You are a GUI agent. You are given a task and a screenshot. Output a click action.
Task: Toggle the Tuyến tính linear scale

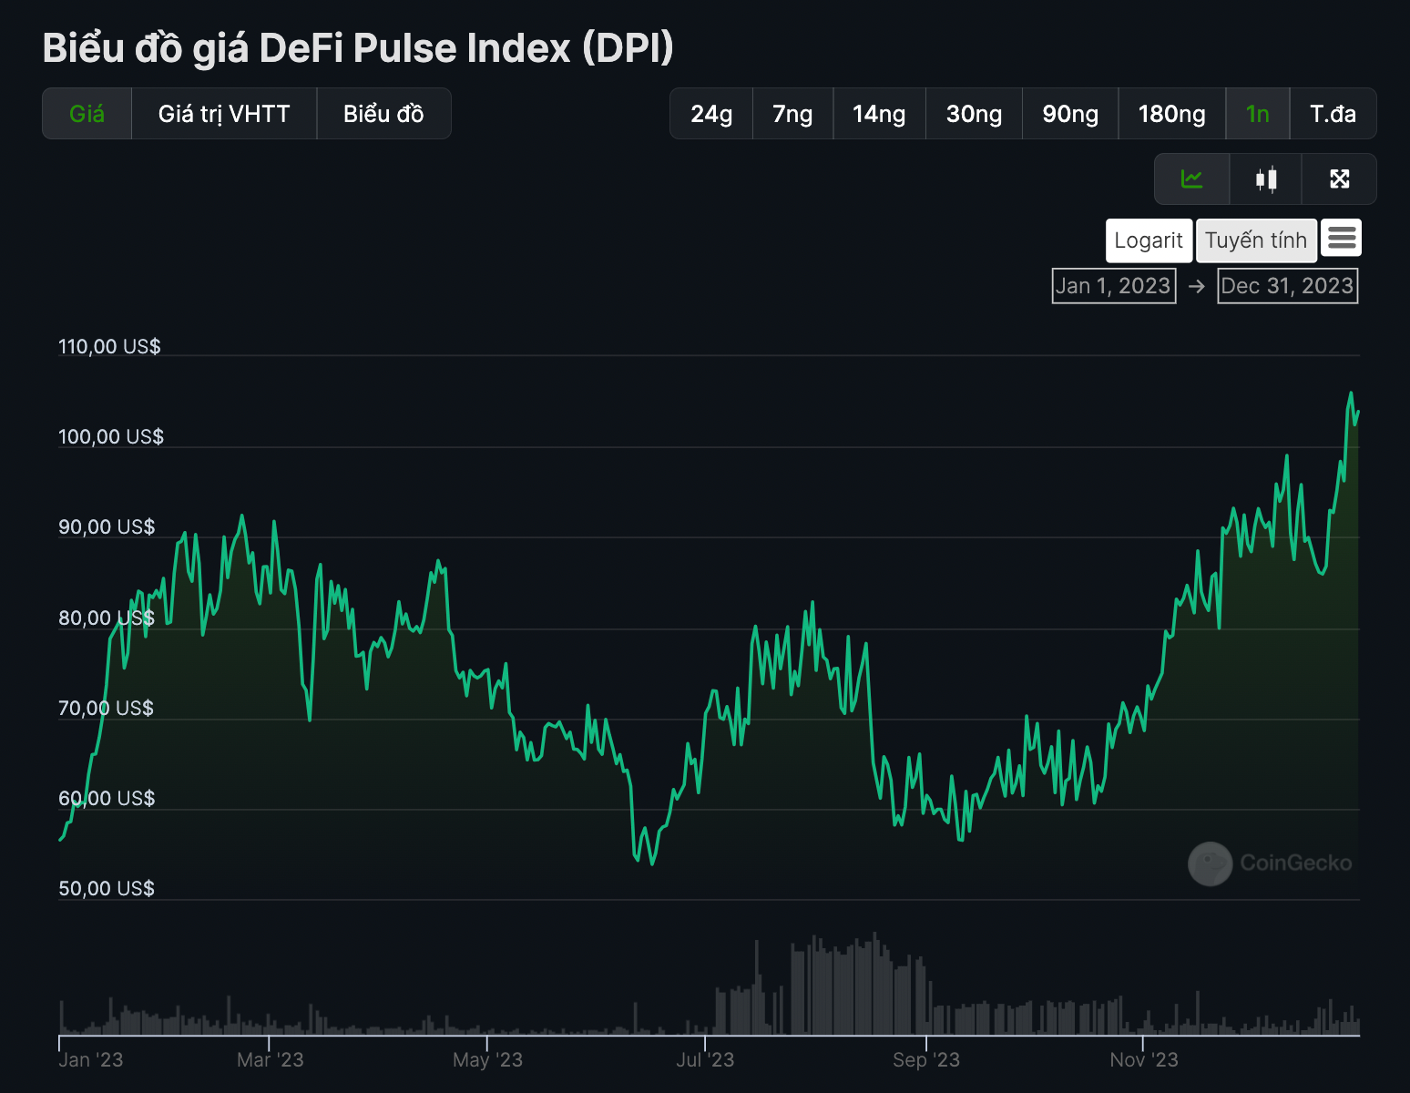[1256, 240]
